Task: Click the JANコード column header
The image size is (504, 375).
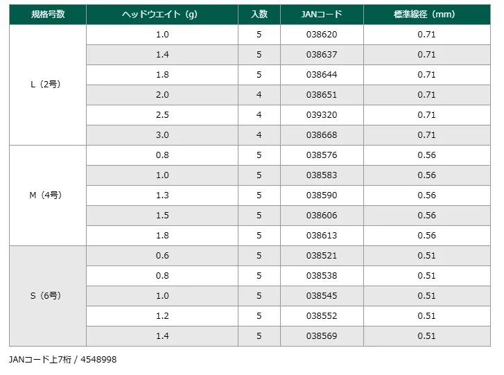Action: (322, 15)
